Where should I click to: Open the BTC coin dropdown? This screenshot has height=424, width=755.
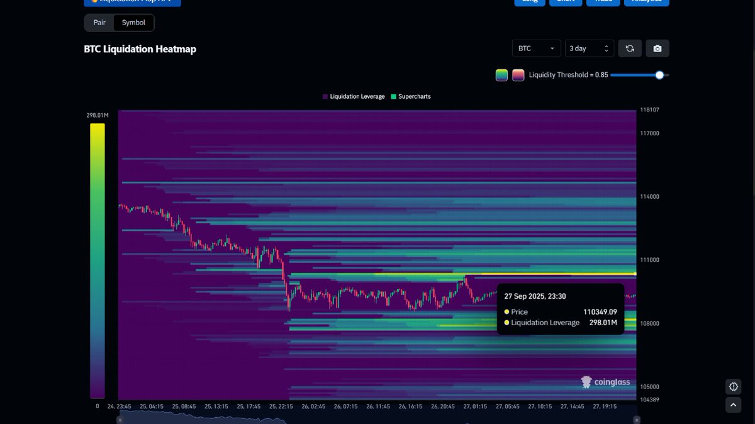[x=537, y=48]
